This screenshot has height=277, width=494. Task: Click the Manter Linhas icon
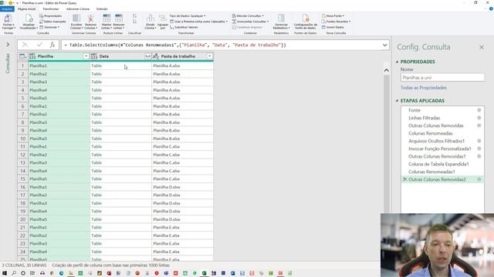[x=107, y=18]
